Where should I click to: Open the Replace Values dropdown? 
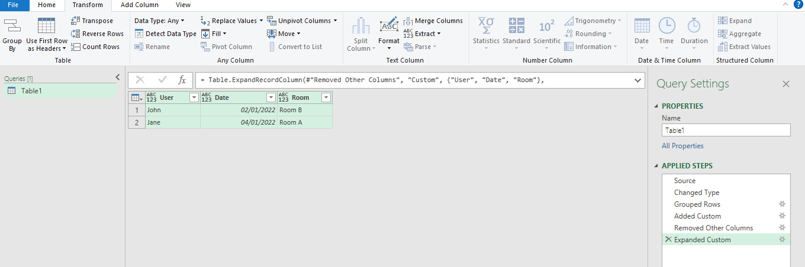pos(231,21)
